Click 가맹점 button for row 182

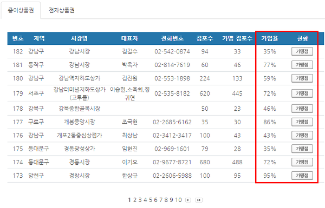pos(302,51)
